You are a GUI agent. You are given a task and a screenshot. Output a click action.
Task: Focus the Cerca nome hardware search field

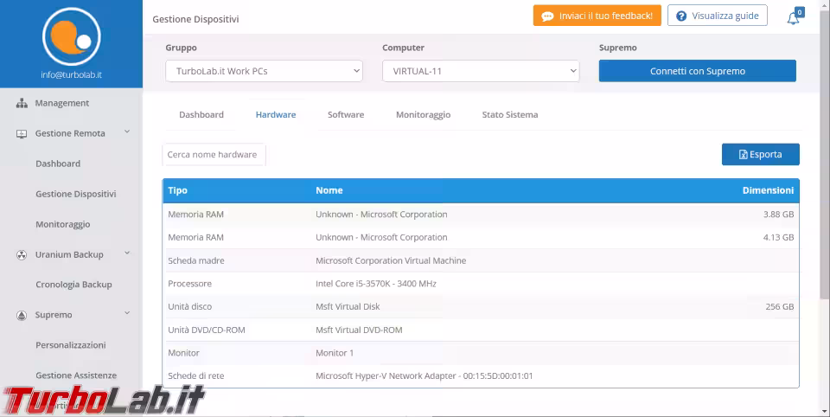tap(214, 154)
